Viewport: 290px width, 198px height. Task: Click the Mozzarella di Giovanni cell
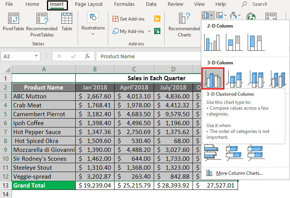(x=43, y=150)
